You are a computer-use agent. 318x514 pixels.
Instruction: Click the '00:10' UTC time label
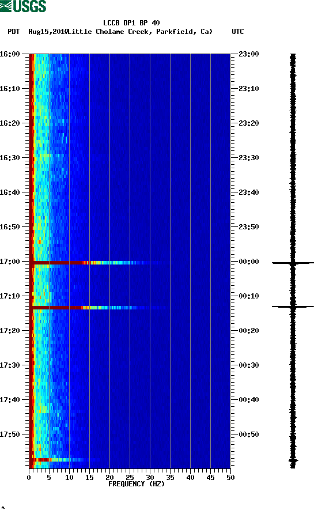(x=249, y=296)
